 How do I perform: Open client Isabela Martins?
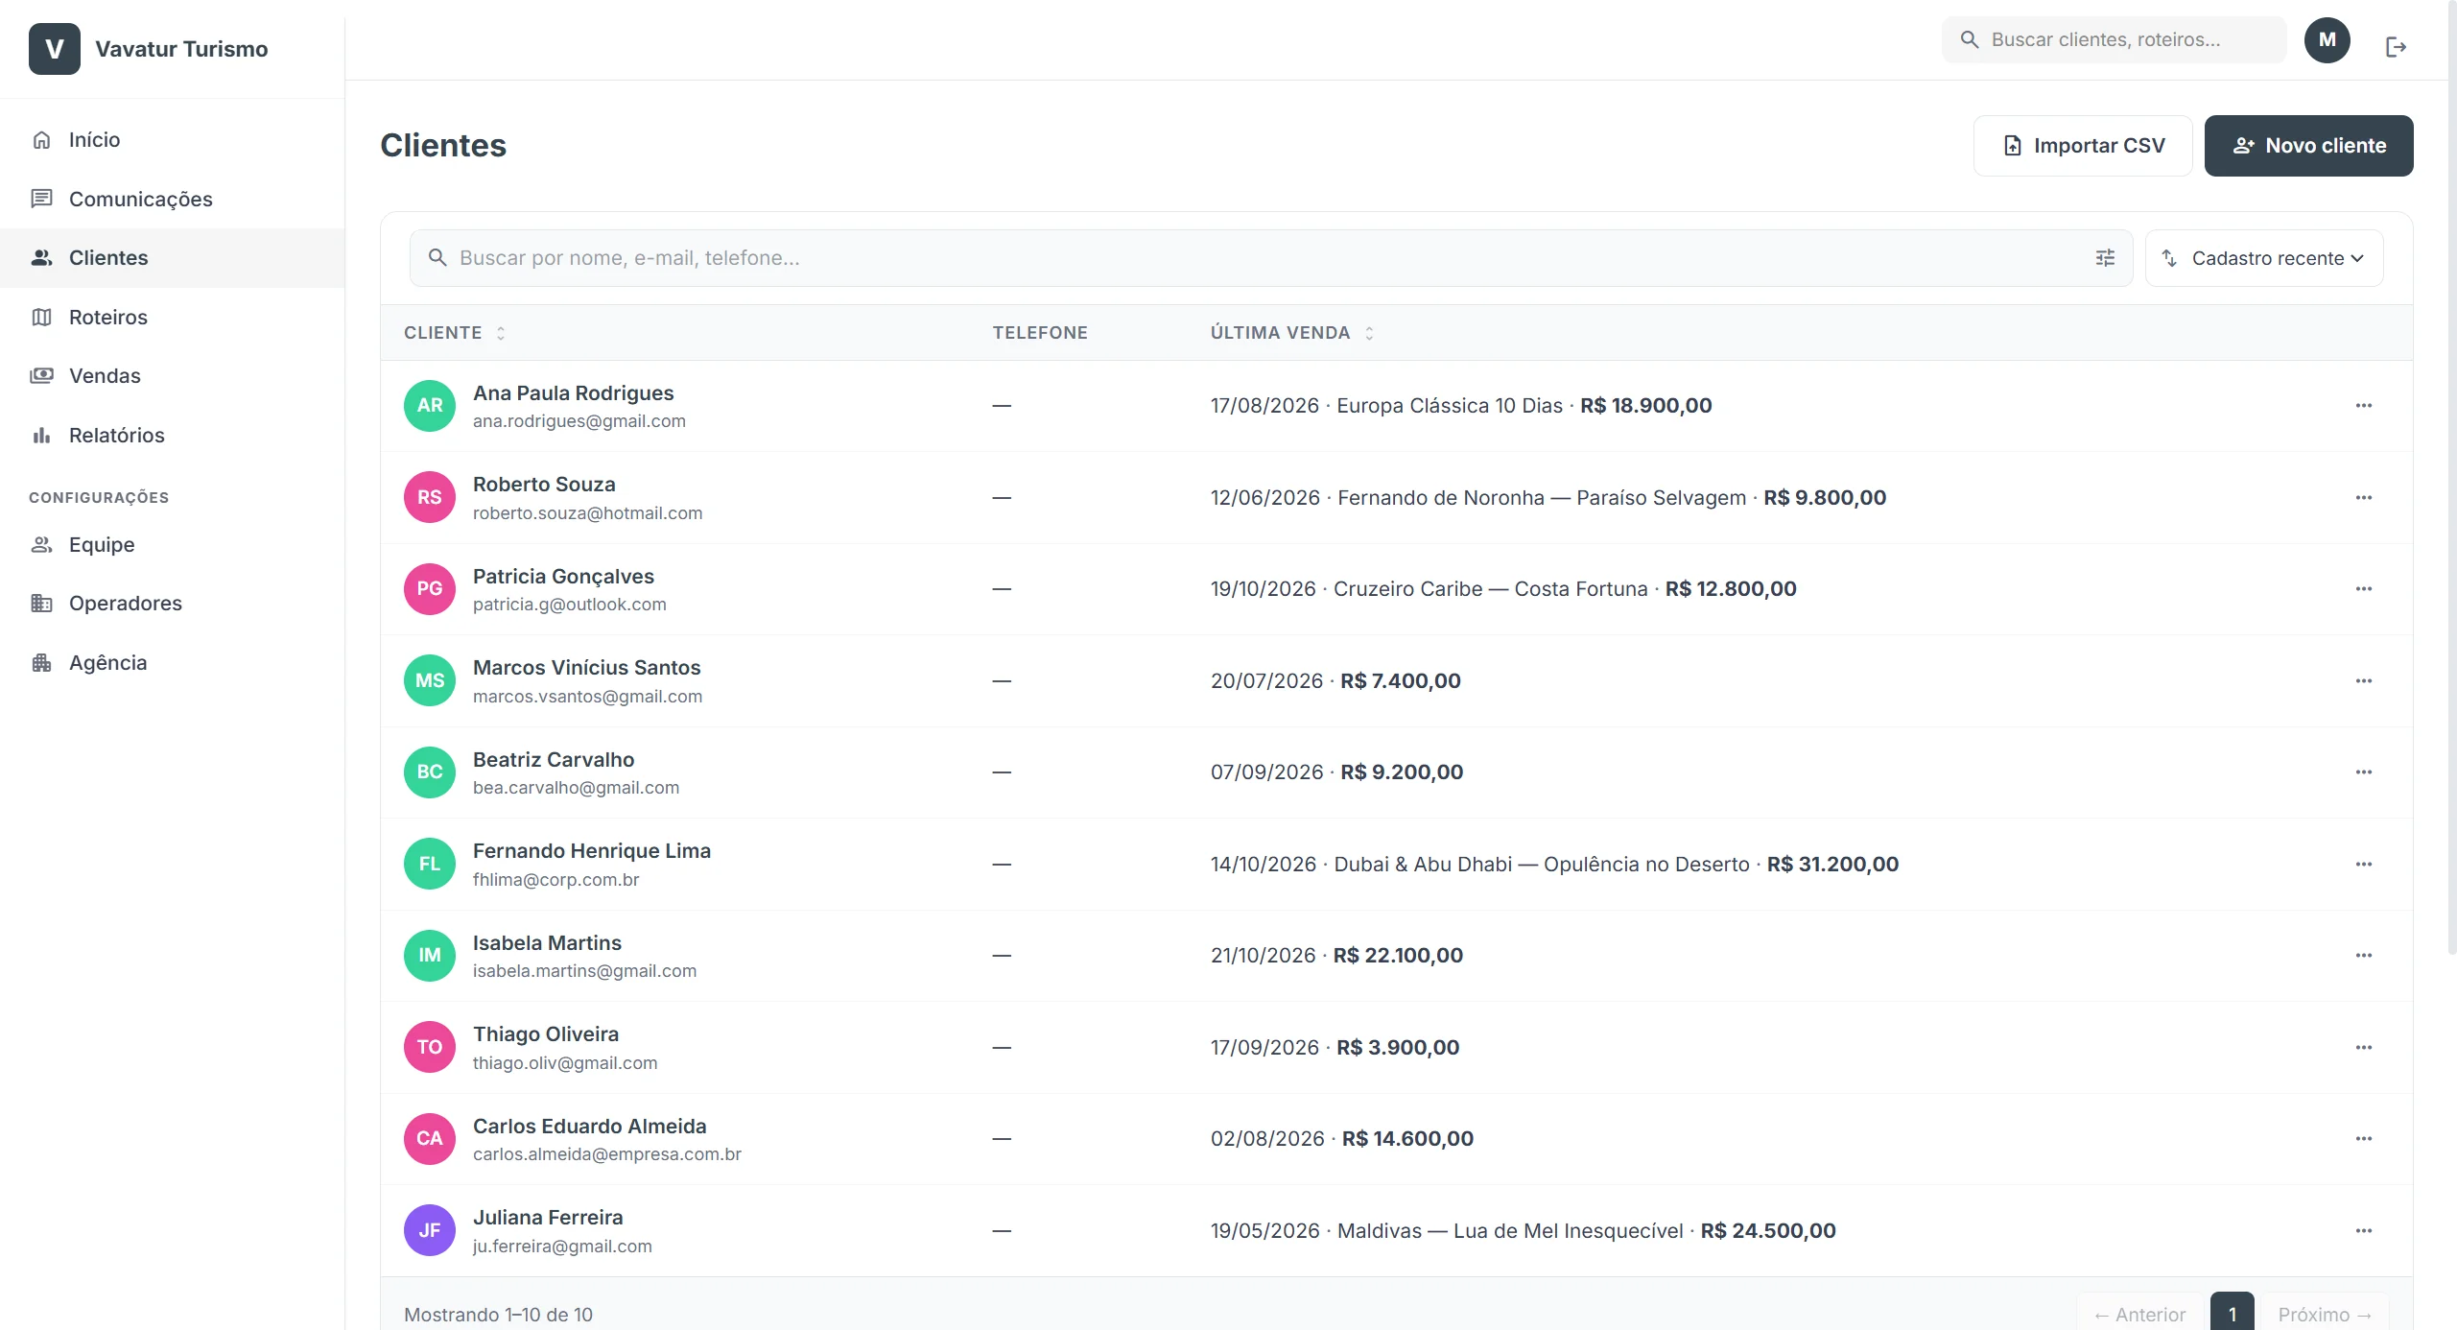point(547,943)
